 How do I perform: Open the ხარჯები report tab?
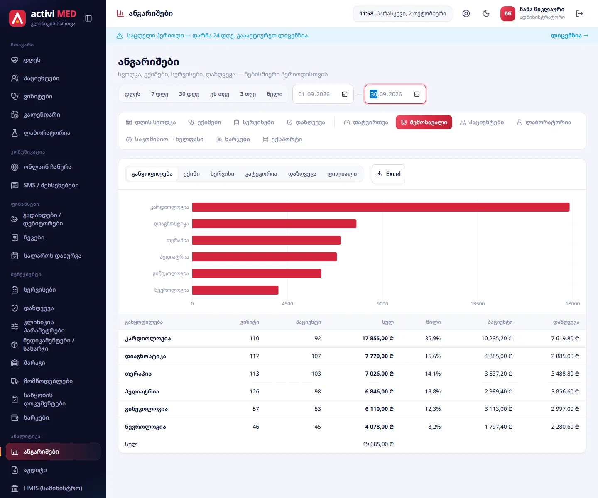pos(233,139)
